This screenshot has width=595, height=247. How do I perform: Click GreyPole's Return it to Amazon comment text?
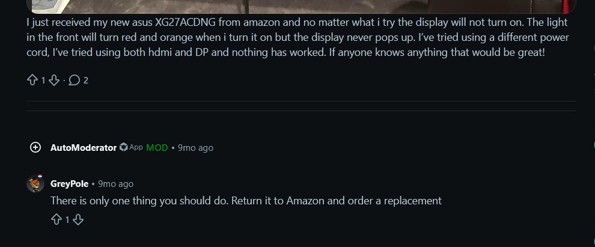pyautogui.click(x=246, y=200)
